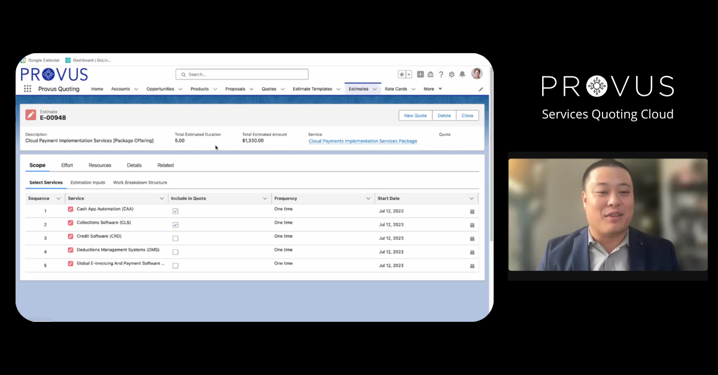Switch to the Details tab
The height and width of the screenshot is (375, 718).
[134, 165]
